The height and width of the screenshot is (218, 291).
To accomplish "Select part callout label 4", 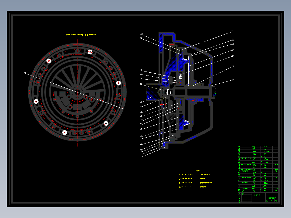I will click(x=141, y=149).
